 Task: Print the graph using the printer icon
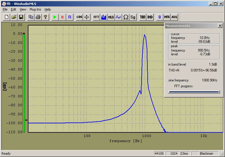(x=38, y=17)
